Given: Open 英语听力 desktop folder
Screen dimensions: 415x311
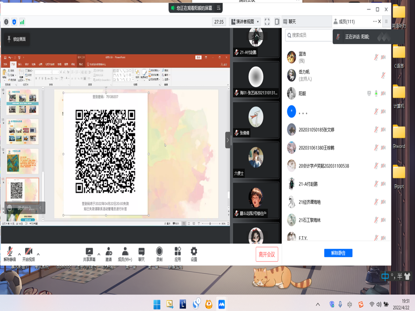Looking at the screenshot, I should pyautogui.click(x=399, y=16).
